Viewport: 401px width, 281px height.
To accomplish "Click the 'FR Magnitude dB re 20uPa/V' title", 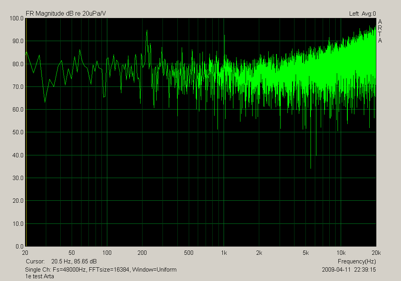I will (66, 14).
